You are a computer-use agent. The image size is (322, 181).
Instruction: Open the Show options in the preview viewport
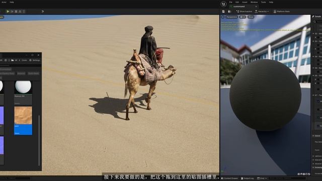[251, 17]
